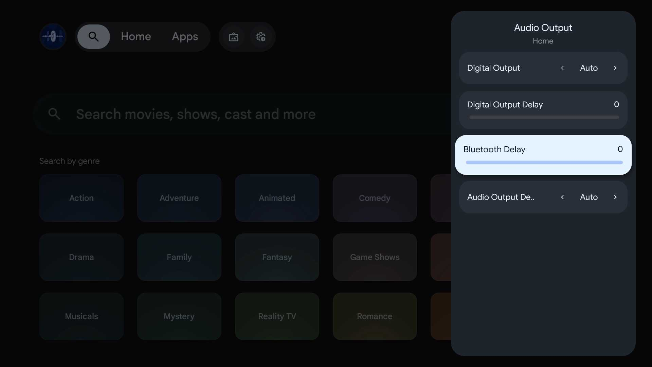Adjust the Digital Output Delay slider

[544, 117]
